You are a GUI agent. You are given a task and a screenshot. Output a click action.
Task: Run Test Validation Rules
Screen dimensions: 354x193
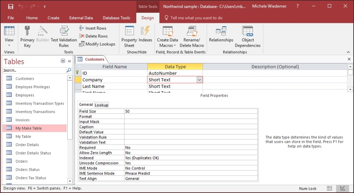pos(64,37)
